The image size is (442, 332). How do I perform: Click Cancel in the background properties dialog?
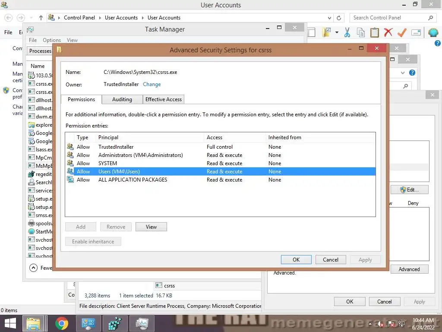click(x=384, y=301)
